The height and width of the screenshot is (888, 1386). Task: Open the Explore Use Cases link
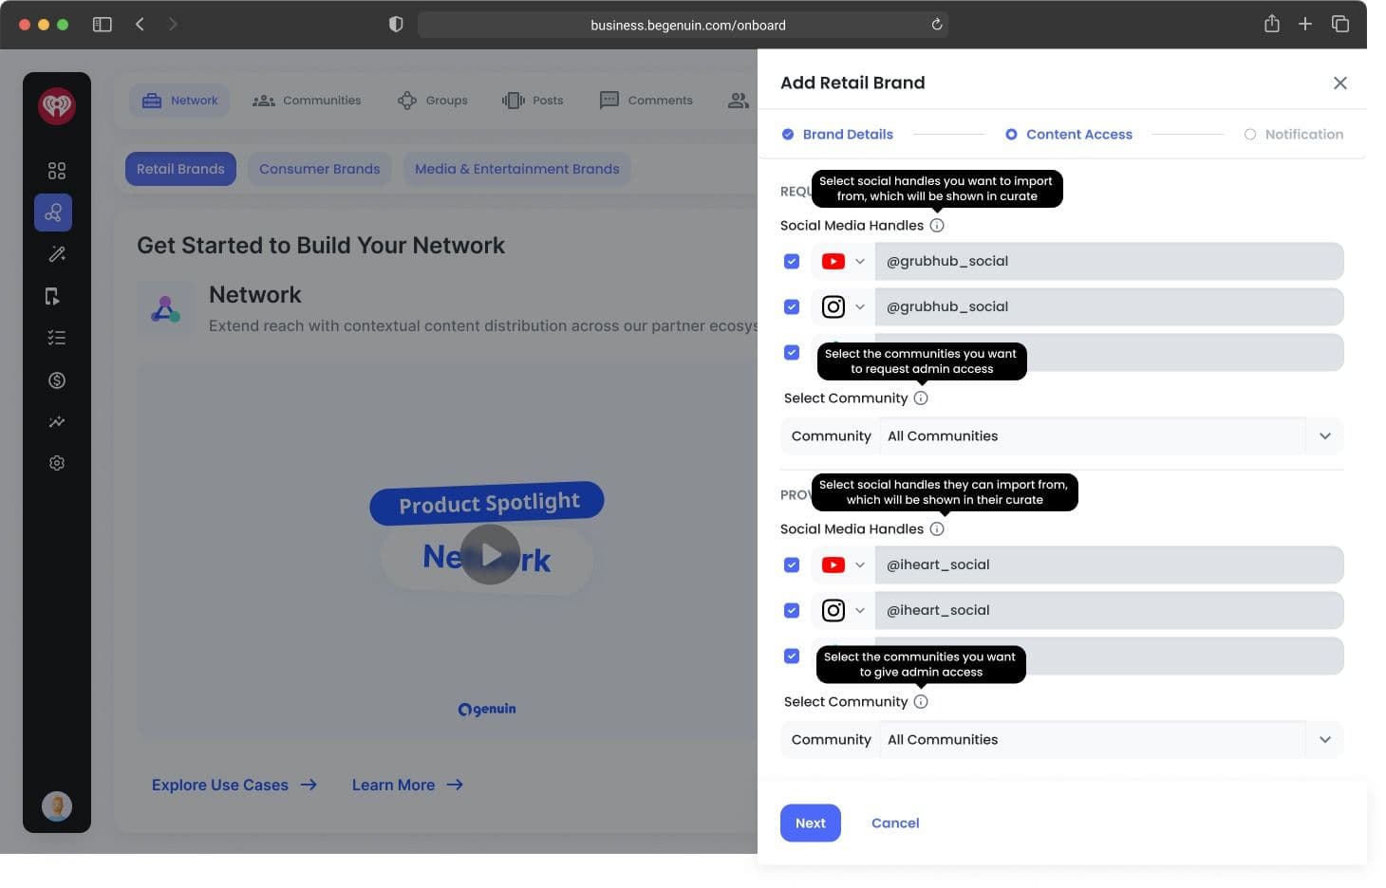point(234,786)
